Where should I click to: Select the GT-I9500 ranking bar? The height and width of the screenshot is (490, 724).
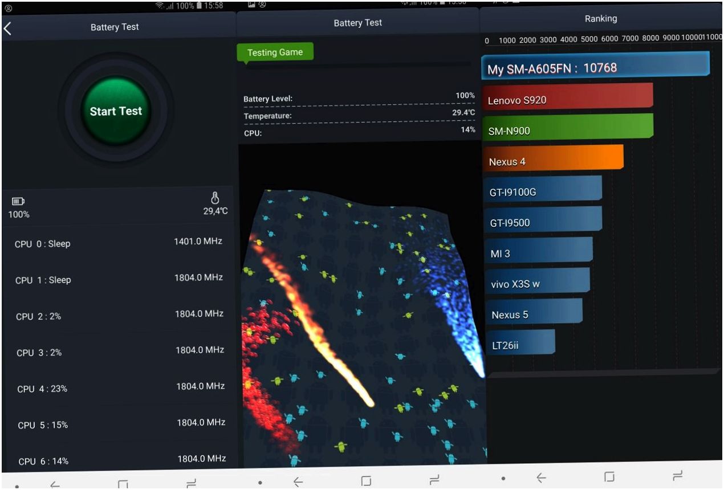[543, 219]
